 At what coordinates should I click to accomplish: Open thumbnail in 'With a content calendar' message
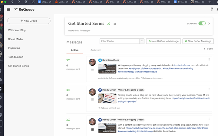[107, 128]
